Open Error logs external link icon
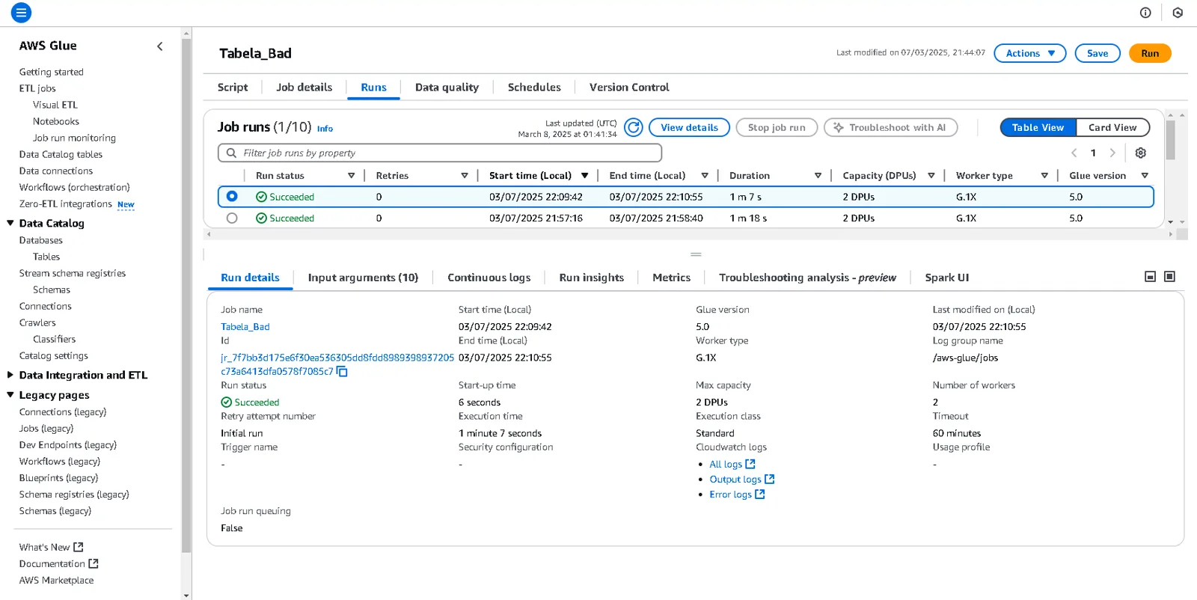The width and height of the screenshot is (1197, 600). coord(760,495)
